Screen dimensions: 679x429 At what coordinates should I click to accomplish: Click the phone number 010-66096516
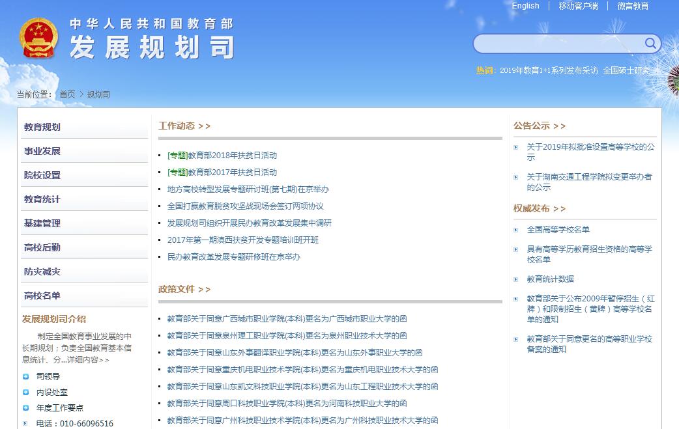tap(87, 423)
